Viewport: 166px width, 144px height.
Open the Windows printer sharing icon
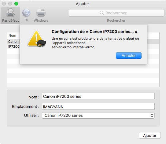[x=41, y=13]
